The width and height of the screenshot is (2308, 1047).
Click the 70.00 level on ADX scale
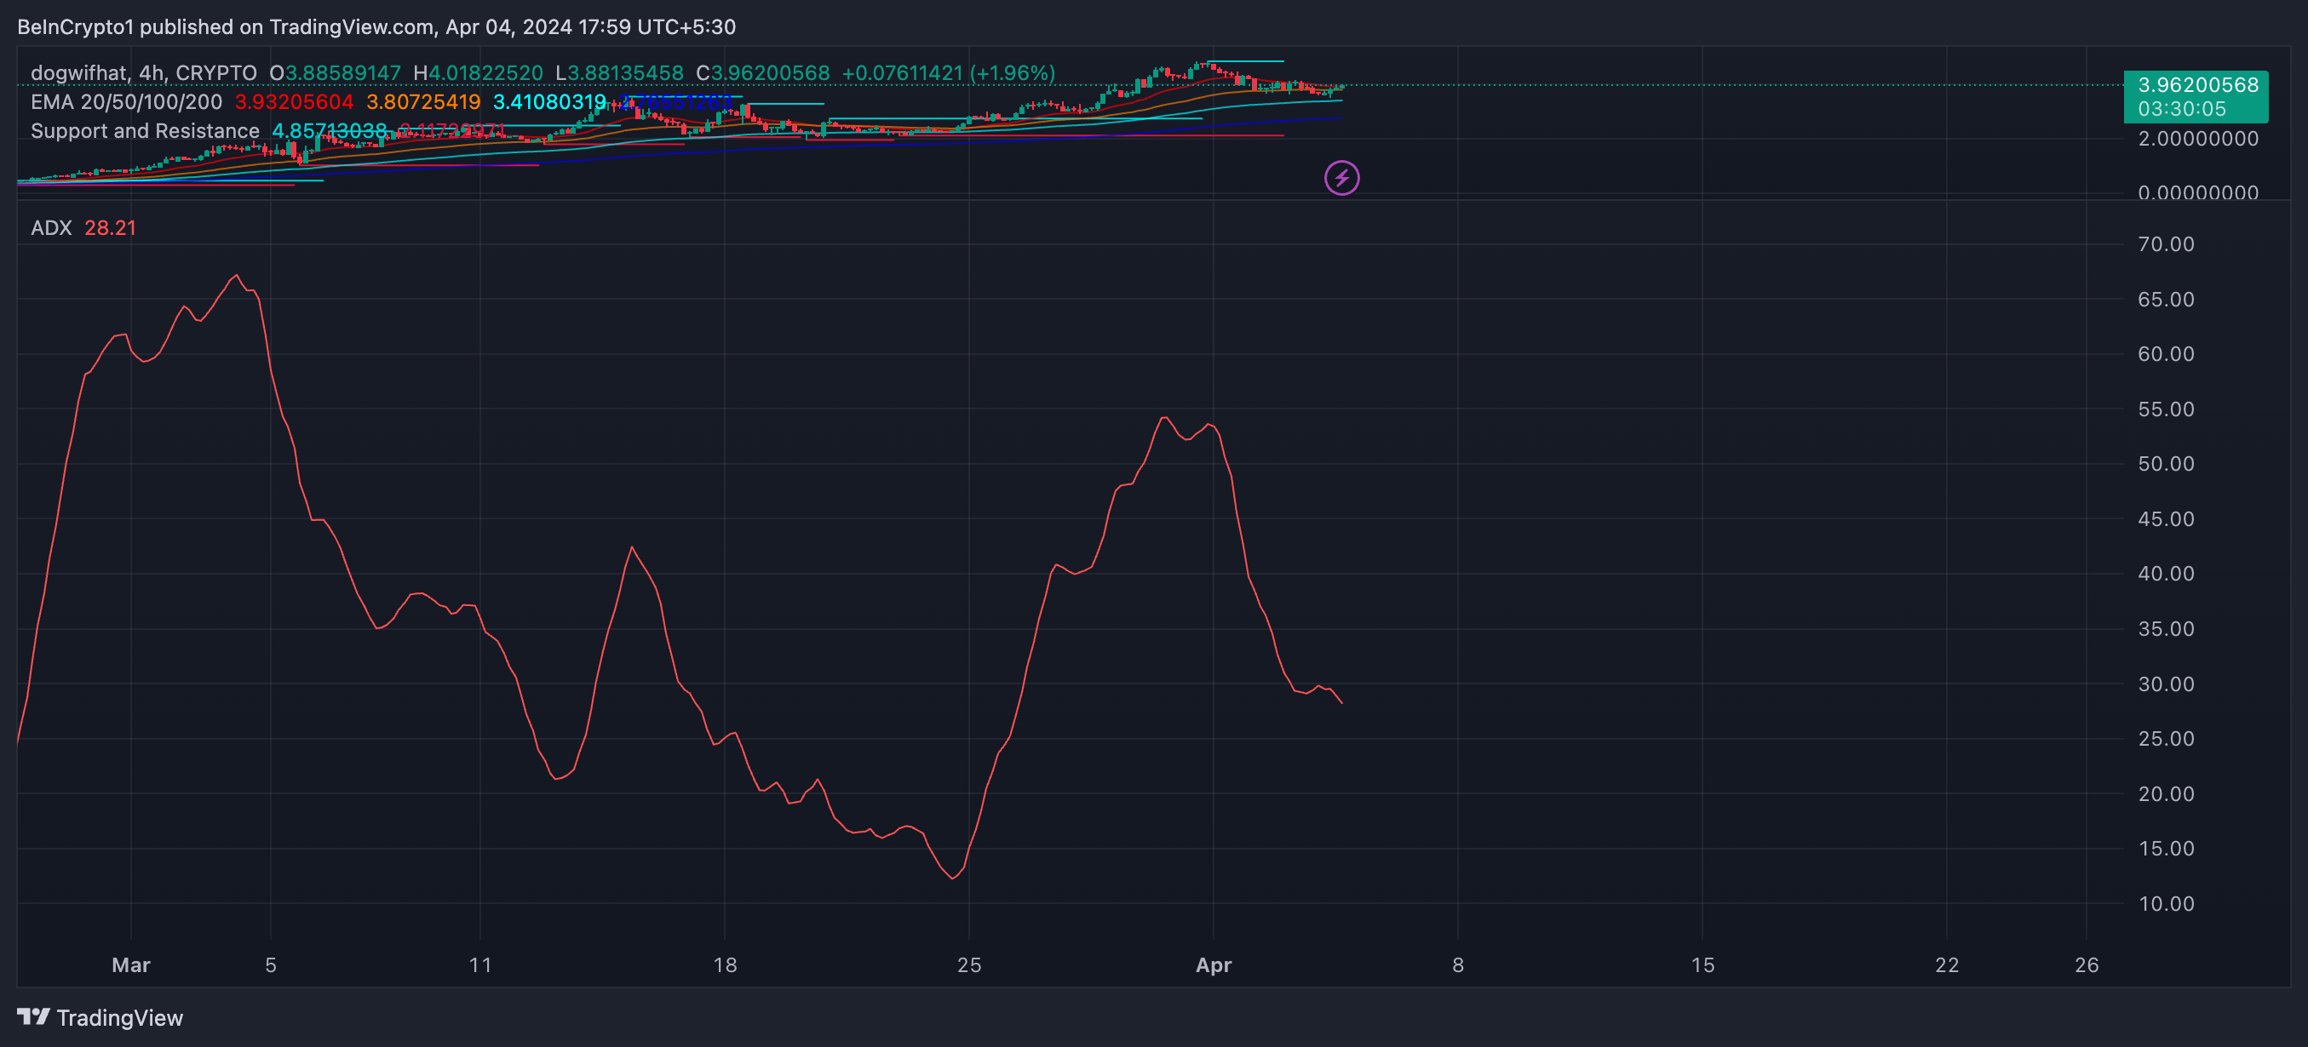point(2166,243)
